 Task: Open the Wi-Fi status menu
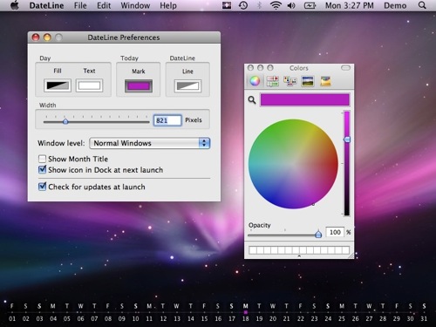point(276,5)
